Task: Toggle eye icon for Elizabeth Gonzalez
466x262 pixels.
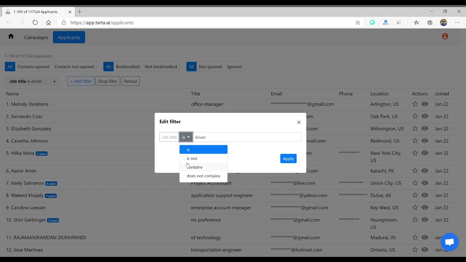Action: pos(425,128)
